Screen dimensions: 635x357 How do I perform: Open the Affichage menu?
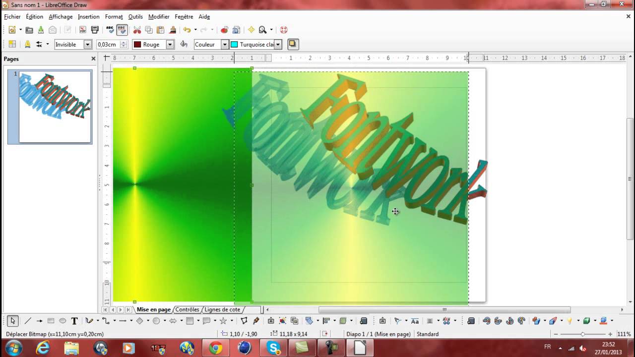point(61,16)
